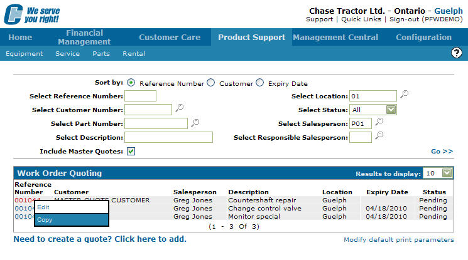Click the Salesperson column header
The image size is (468, 260).
click(x=195, y=192)
